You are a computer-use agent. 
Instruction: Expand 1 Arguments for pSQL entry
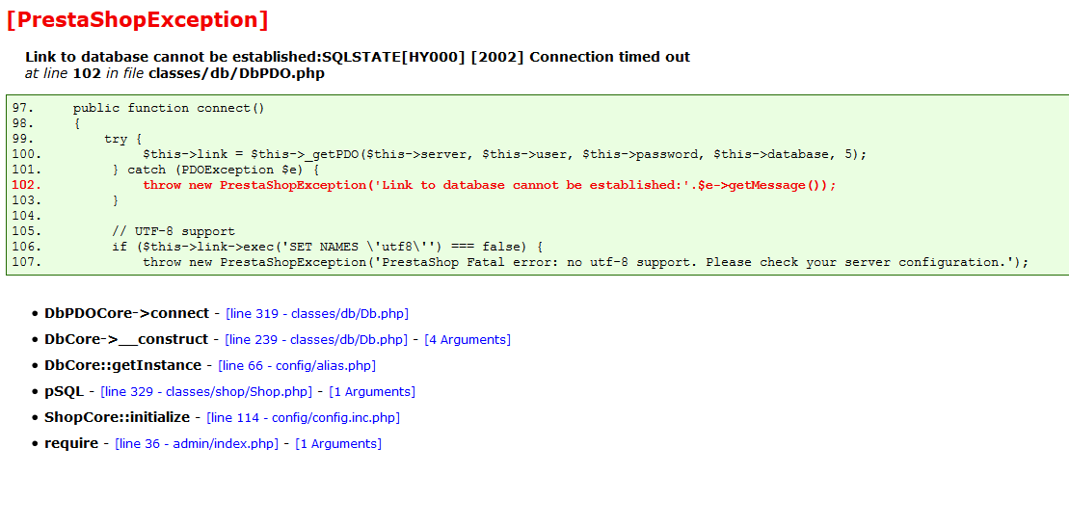tap(372, 392)
